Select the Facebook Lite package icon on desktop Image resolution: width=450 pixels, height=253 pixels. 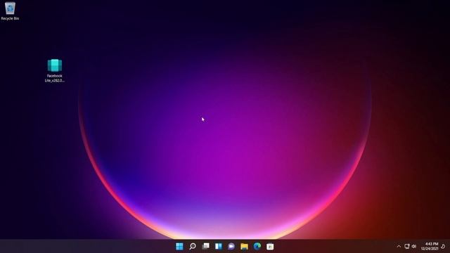[55, 65]
